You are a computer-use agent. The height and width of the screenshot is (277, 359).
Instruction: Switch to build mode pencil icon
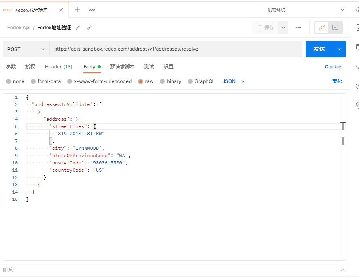coord(322,28)
